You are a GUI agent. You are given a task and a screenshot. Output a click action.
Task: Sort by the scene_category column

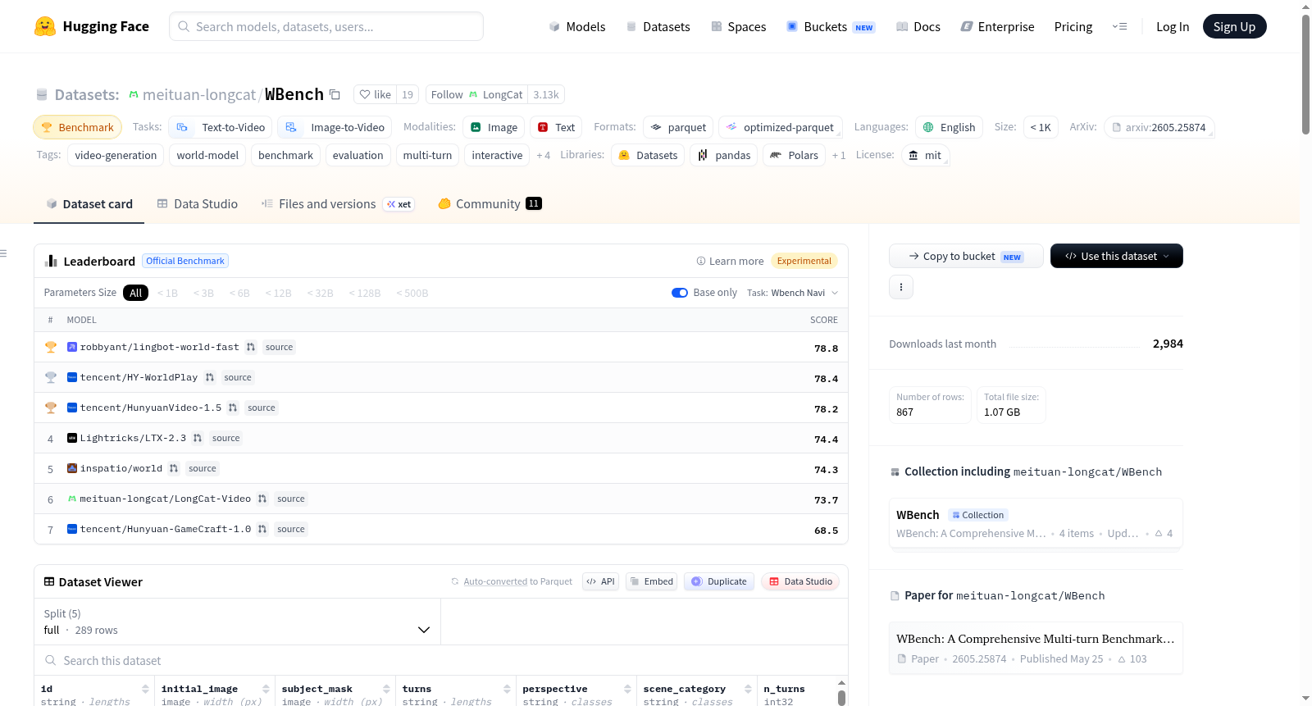(748, 689)
